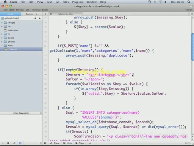Click the images folder icon
The height and width of the screenshot is (146, 194).
pos(5,22)
